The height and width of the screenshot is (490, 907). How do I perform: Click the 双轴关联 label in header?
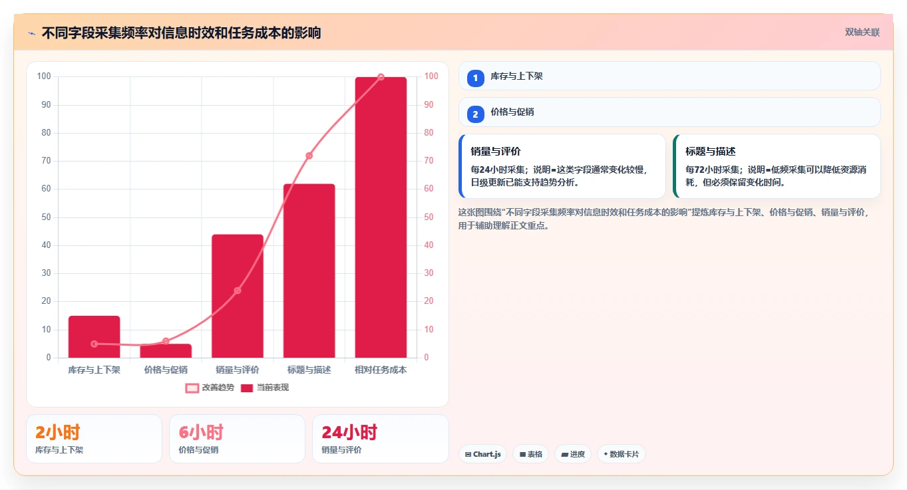pos(862,33)
